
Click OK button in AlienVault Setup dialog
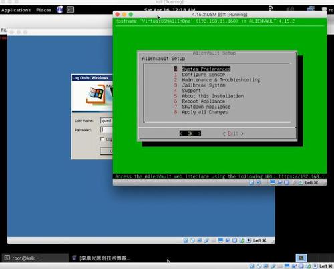click(x=190, y=133)
